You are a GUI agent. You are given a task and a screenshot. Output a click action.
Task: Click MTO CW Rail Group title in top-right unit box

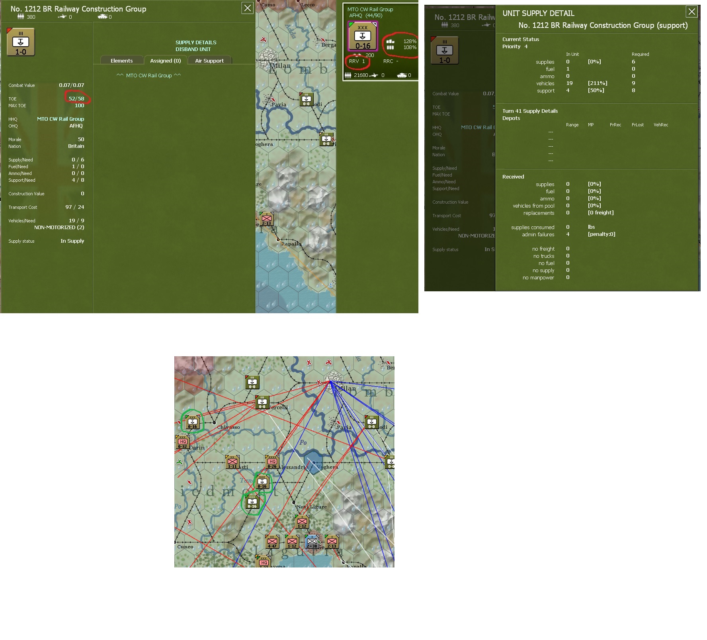(370, 9)
